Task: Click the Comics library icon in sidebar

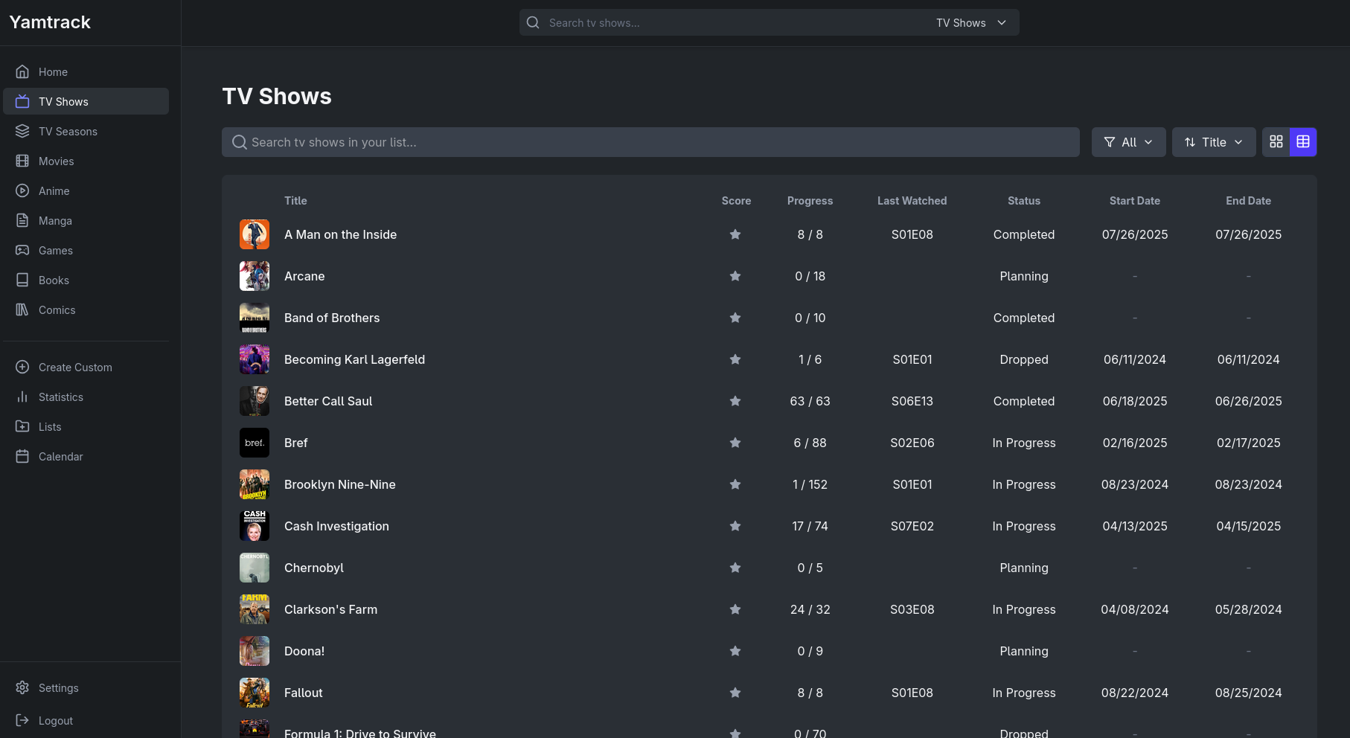Action: click(22, 310)
